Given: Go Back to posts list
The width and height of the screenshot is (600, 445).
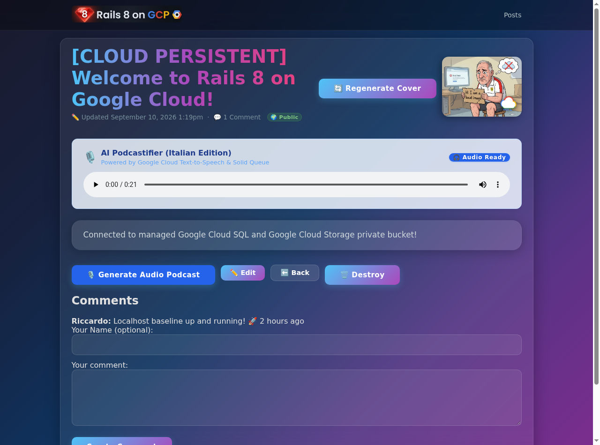Looking at the screenshot, I should [295, 273].
